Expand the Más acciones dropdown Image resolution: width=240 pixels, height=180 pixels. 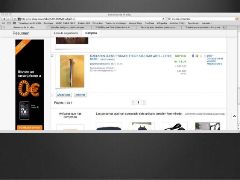click(x=214, y=64)
